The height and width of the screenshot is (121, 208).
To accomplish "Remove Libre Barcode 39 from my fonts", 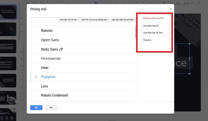I will pos(170,26).
